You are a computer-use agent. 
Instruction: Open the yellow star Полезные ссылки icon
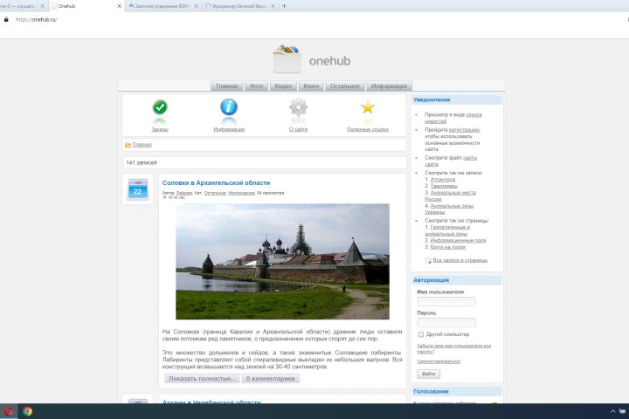click(367, 107)
